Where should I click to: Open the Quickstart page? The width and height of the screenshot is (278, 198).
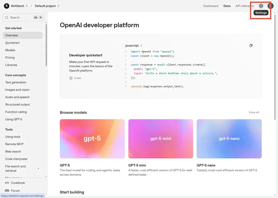click(12, 43)
